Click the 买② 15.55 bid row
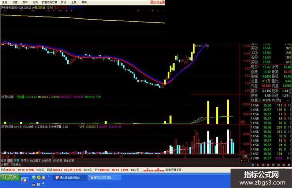Image resolution: width=292 pixels, height=188 pixels. point(271,48)
